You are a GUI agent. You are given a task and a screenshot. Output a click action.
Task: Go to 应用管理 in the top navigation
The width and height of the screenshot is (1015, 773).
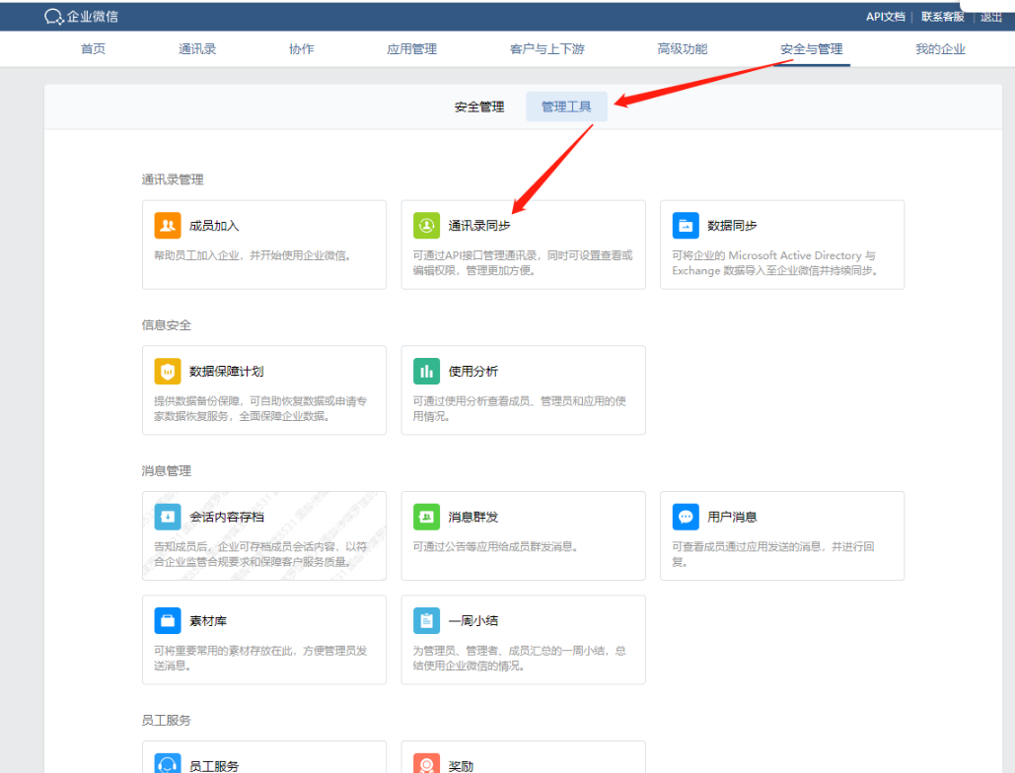tap(411, 49)
